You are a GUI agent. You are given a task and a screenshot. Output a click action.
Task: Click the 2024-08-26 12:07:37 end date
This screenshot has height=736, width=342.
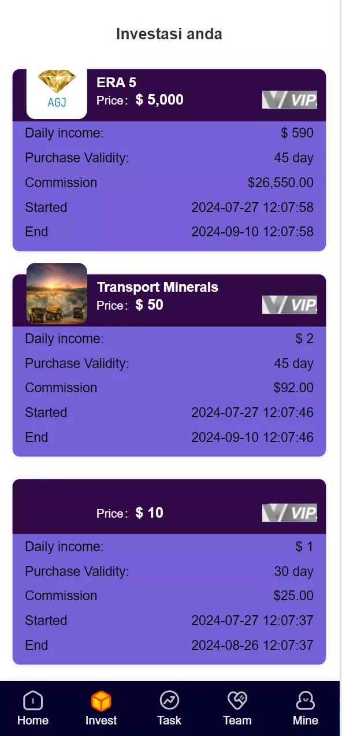coord(252,645)
